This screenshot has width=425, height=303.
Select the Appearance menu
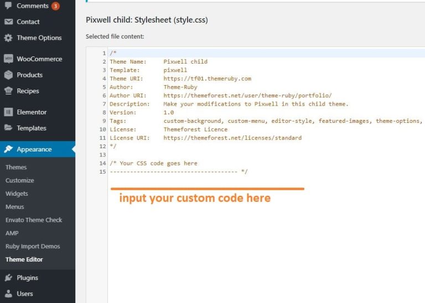tap(38, 149)
